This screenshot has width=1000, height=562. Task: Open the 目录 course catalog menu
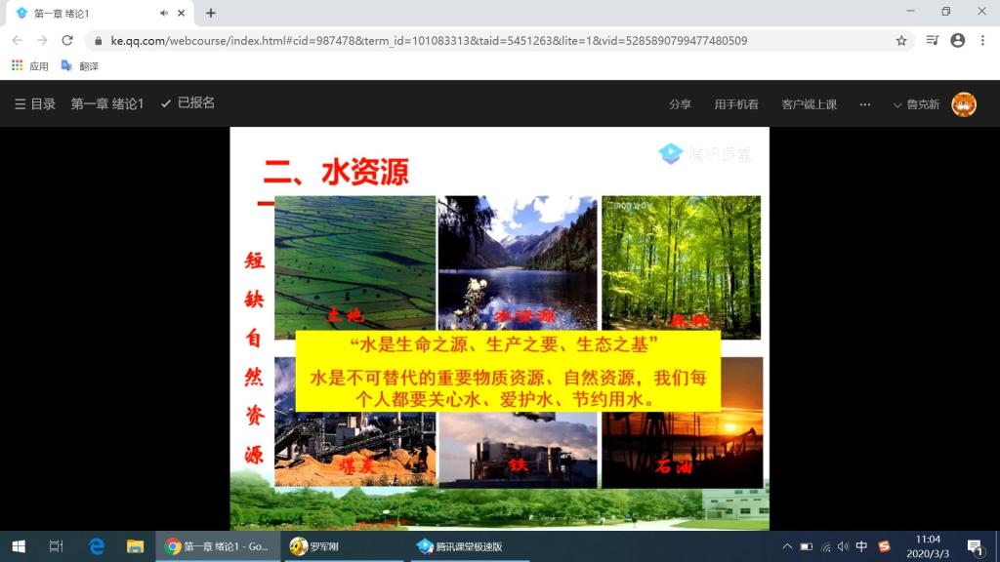tap(35, 104)
